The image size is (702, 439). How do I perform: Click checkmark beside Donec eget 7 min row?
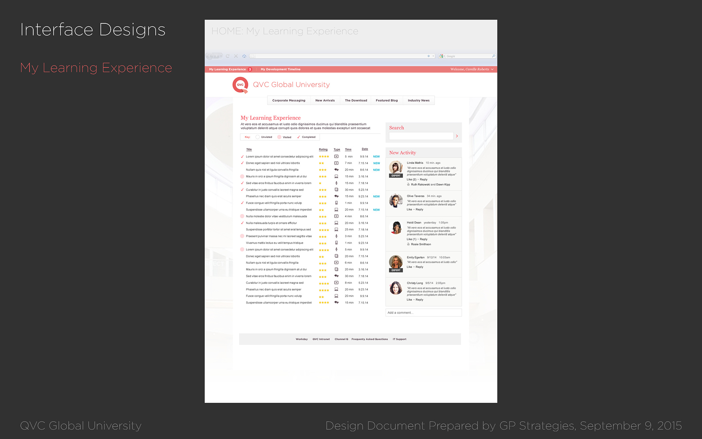click(242, 163)
